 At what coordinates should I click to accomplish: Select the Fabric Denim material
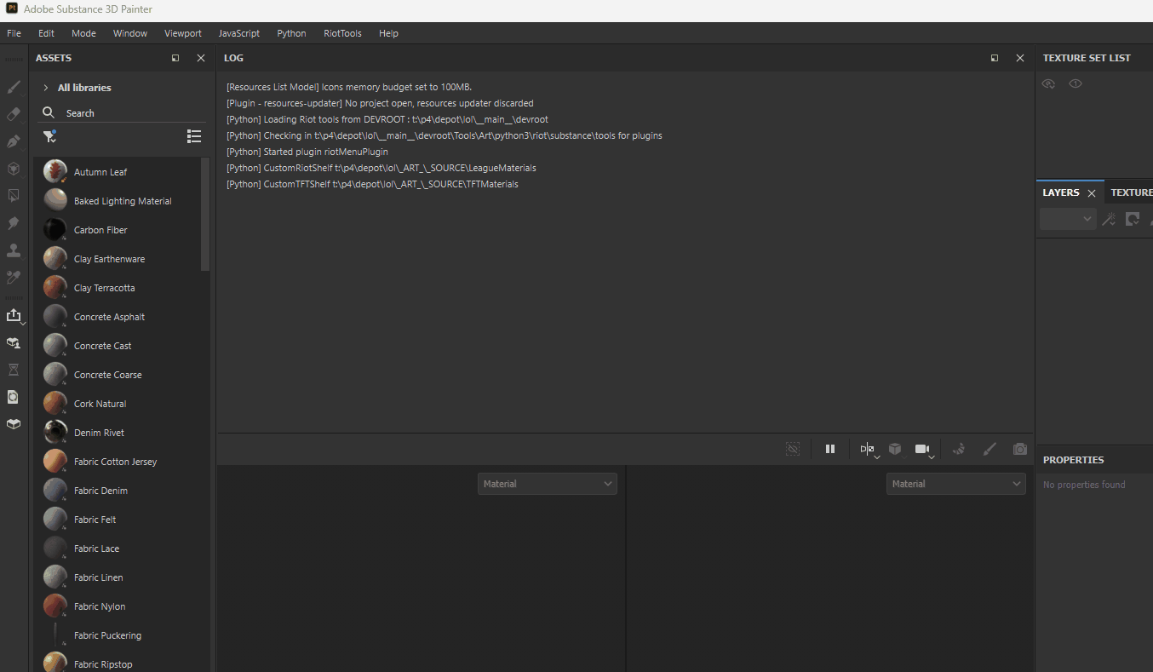click(118, 490)
